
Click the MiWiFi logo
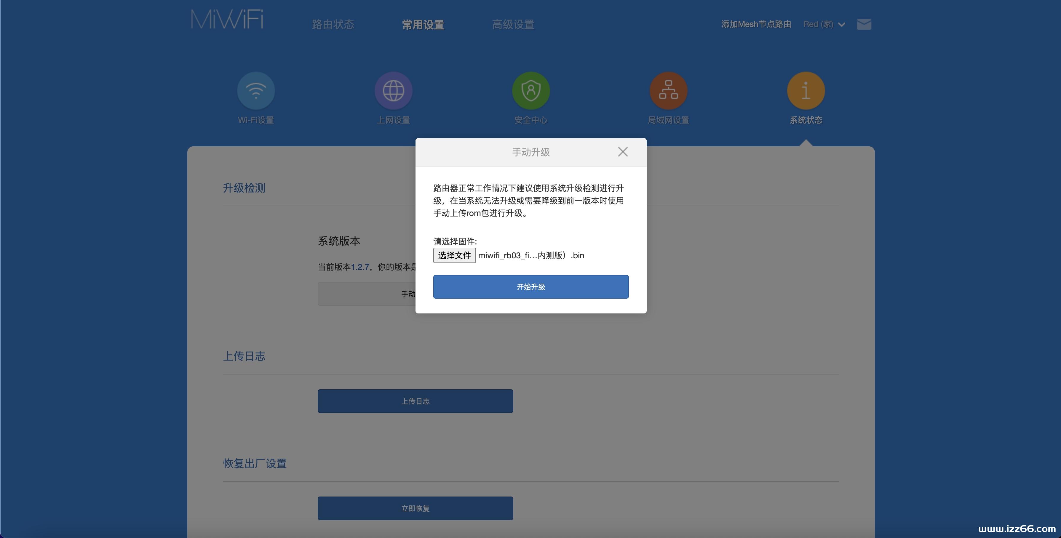click(227, 19)
